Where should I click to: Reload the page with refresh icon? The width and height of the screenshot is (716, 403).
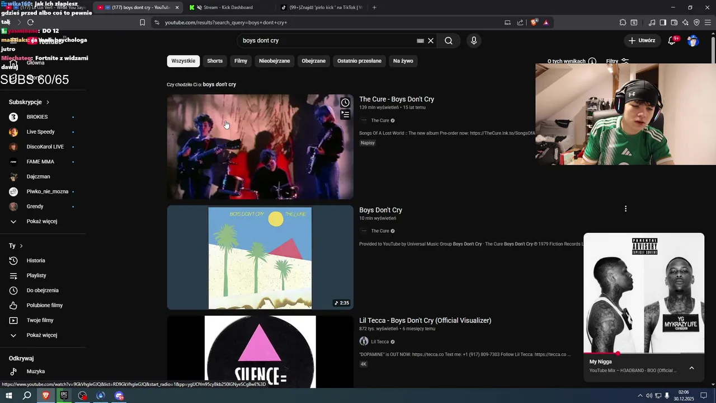[30, 22]
